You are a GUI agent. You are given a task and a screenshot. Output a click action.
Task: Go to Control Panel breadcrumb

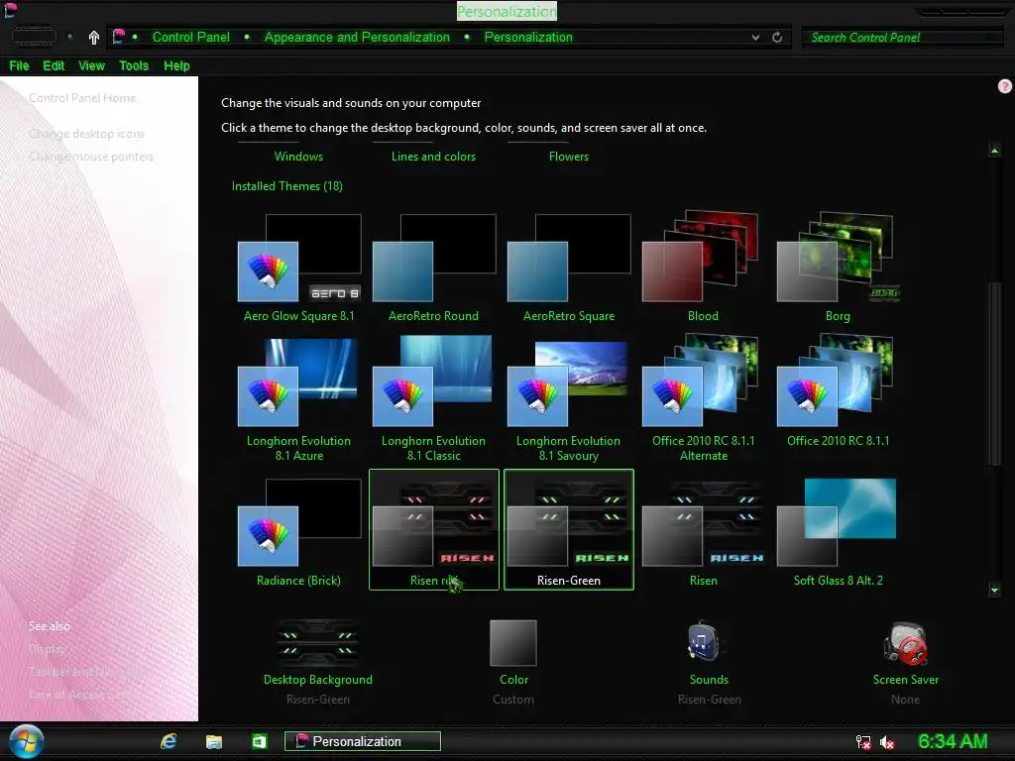coord(191,37)
